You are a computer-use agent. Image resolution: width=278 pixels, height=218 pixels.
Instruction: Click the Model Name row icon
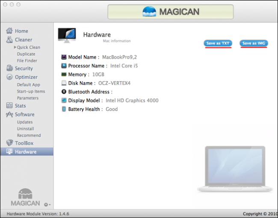point(64,57)
